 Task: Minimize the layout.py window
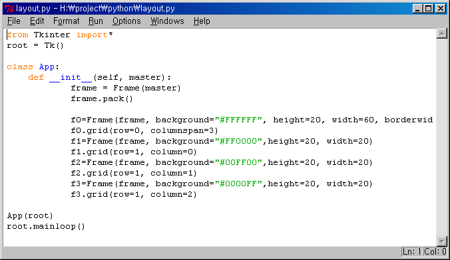tap(417, 9)
